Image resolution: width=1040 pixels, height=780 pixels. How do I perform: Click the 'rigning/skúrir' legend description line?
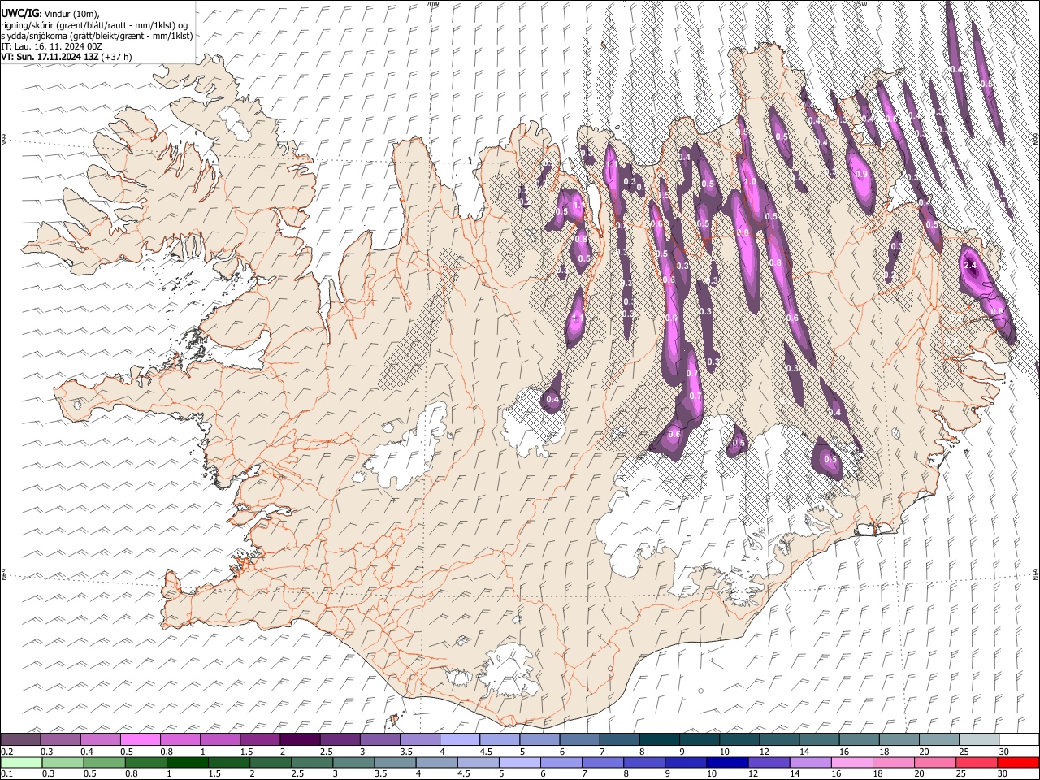click(x=94, y=24)
